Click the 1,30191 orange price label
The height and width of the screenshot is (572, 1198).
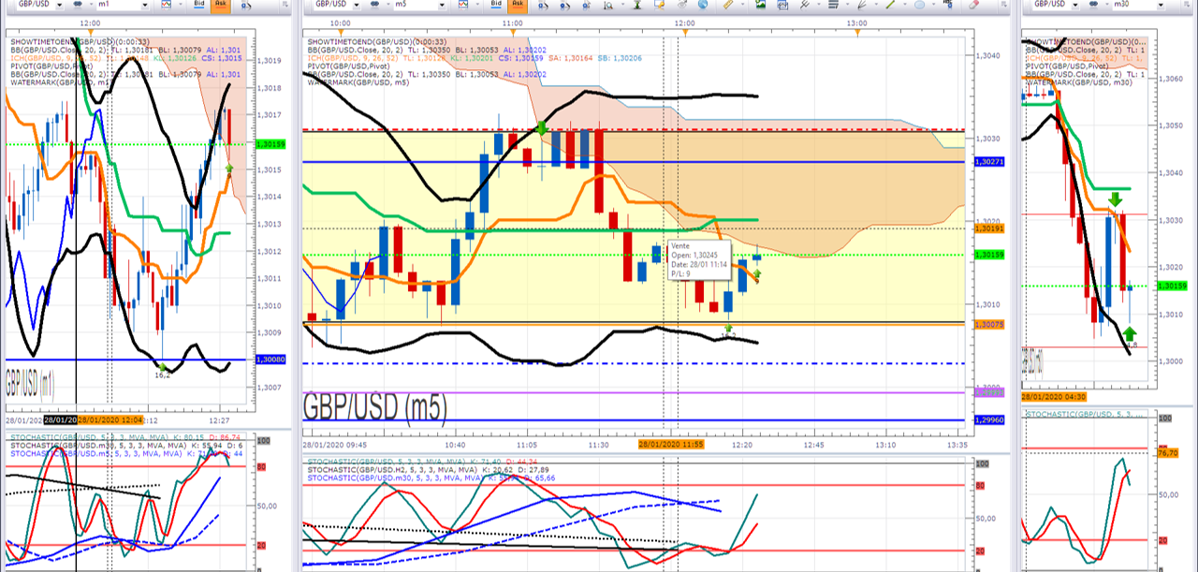pyautogui.click(x=988, y=228)
